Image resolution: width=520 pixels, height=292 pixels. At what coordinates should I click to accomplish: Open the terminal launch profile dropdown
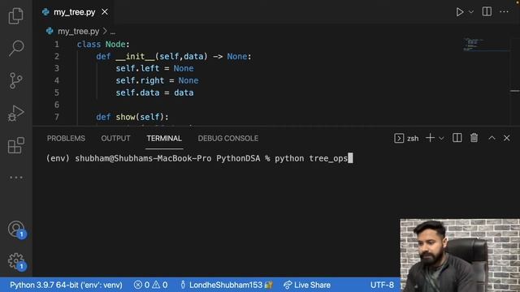[441, 139]
